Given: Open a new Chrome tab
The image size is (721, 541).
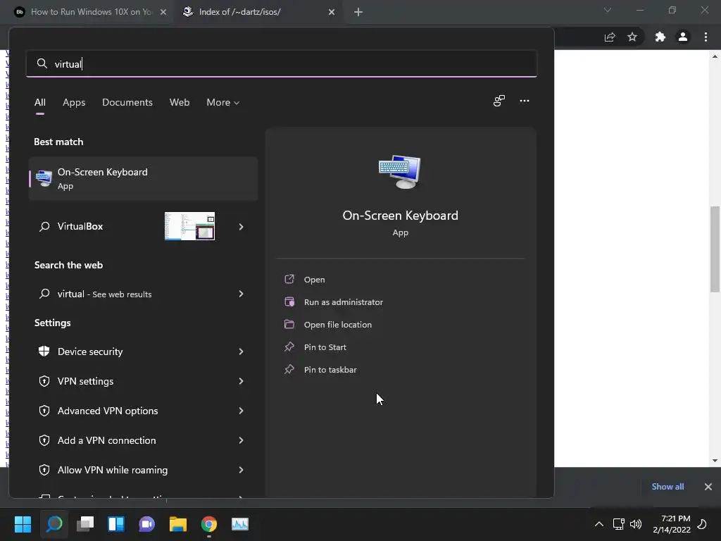Looking at the screenshot, I should [x=358, y=12].
